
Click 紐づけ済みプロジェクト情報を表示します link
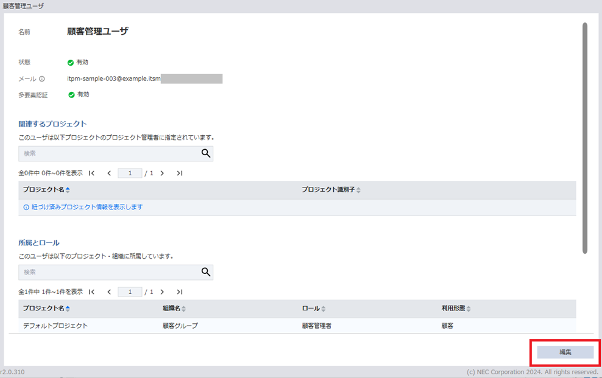[87, 207]
